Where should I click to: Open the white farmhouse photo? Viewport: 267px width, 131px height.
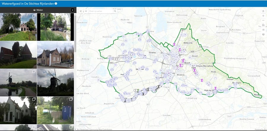point(18,110)
